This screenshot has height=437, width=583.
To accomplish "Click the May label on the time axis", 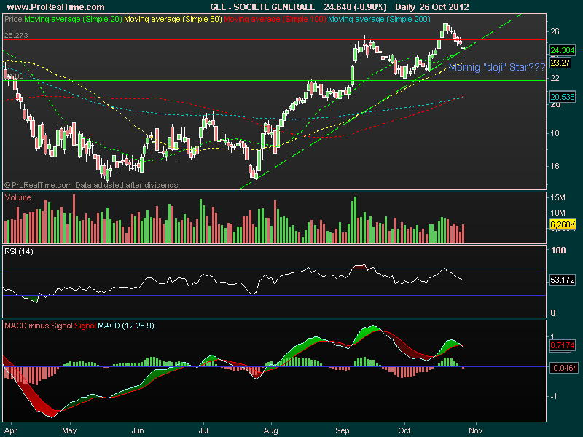I will point(69,430).
